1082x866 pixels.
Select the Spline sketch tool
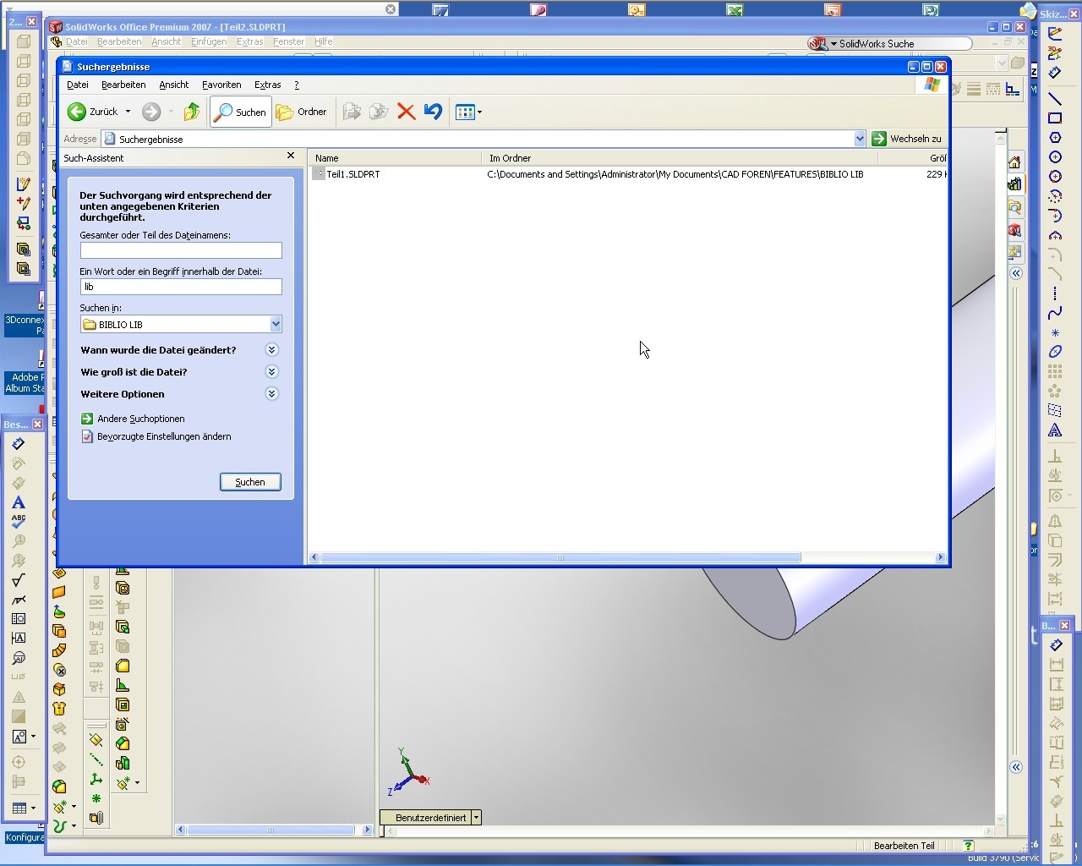(1055, 313)
